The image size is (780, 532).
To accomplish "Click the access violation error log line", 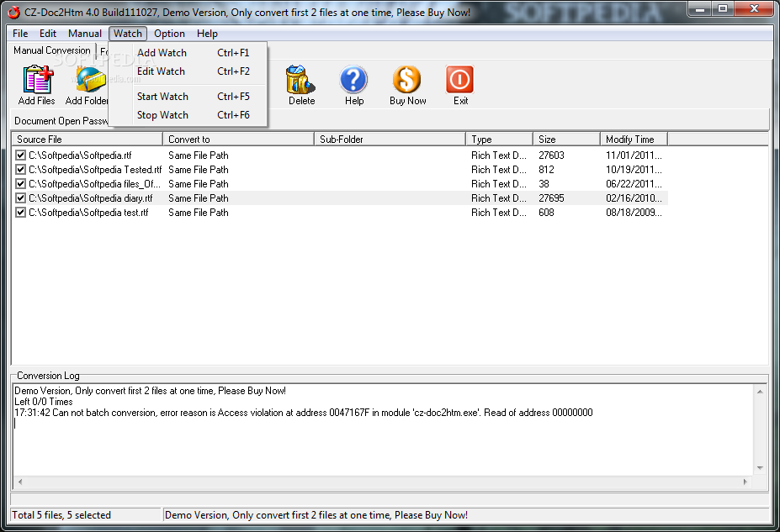I will 304,413.
